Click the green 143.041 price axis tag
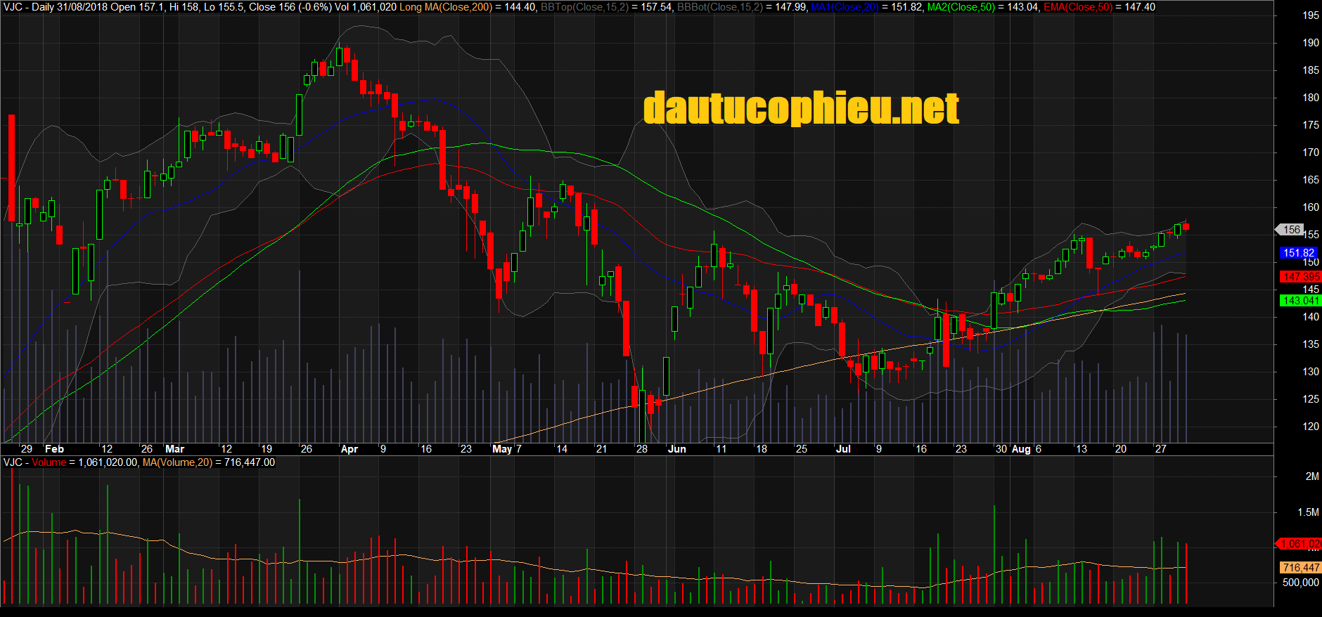 (1300, 301)
